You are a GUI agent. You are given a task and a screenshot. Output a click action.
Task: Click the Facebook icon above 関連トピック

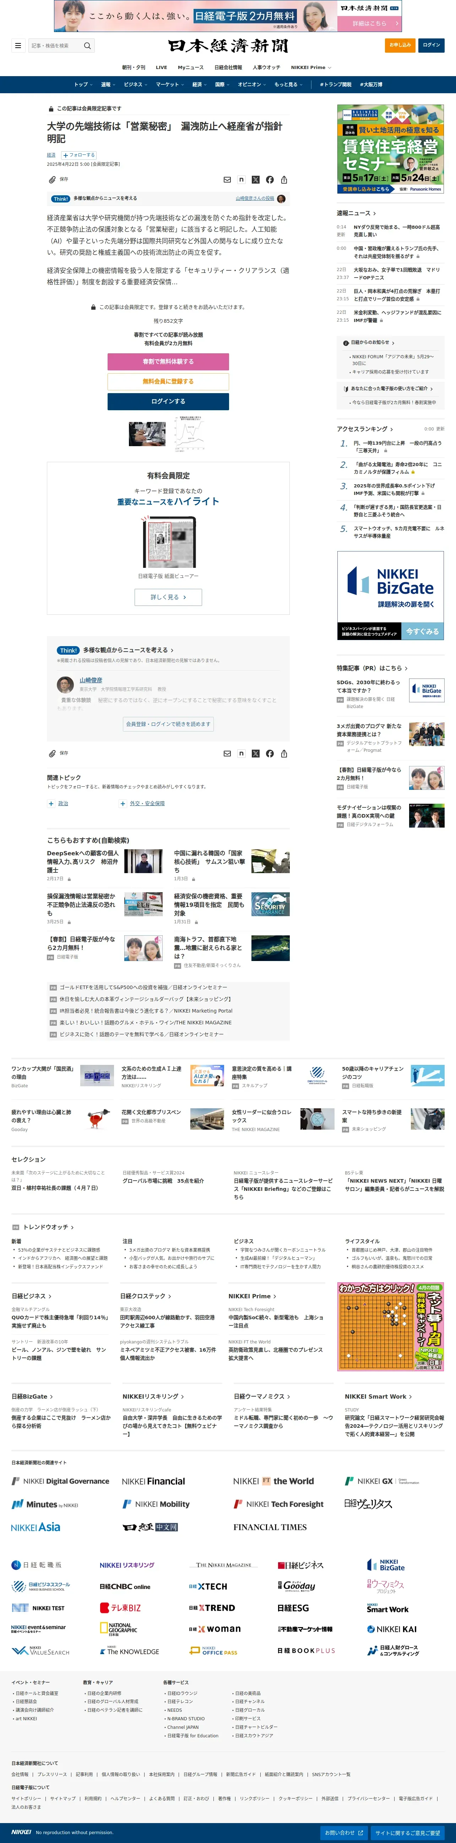click(x=270, y=753)
